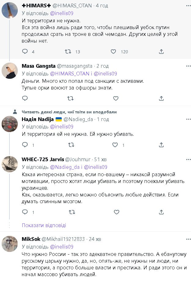191x281 pixels.
Task: Open HIMARS rocket profile avatar
Action: tap(10, 10)
